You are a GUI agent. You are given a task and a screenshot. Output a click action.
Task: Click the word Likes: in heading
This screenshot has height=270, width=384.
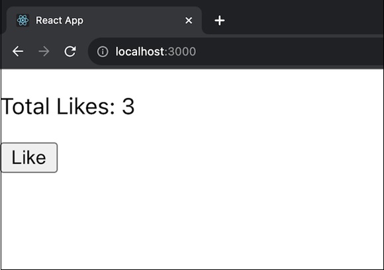tap(85, 107)
